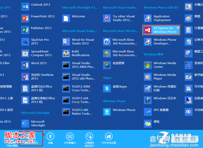
Task: Click 卸载 uninstall button in app bar
Action: 50,138
